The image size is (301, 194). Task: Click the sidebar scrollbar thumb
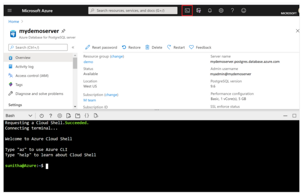pos(75,63)
